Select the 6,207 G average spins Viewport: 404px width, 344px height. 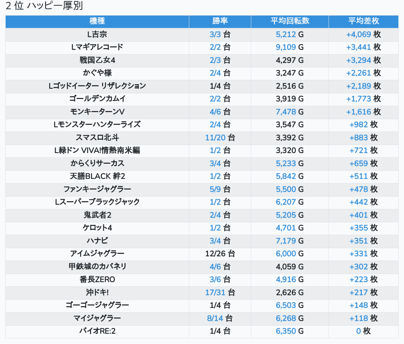click(x=290, y=202)
